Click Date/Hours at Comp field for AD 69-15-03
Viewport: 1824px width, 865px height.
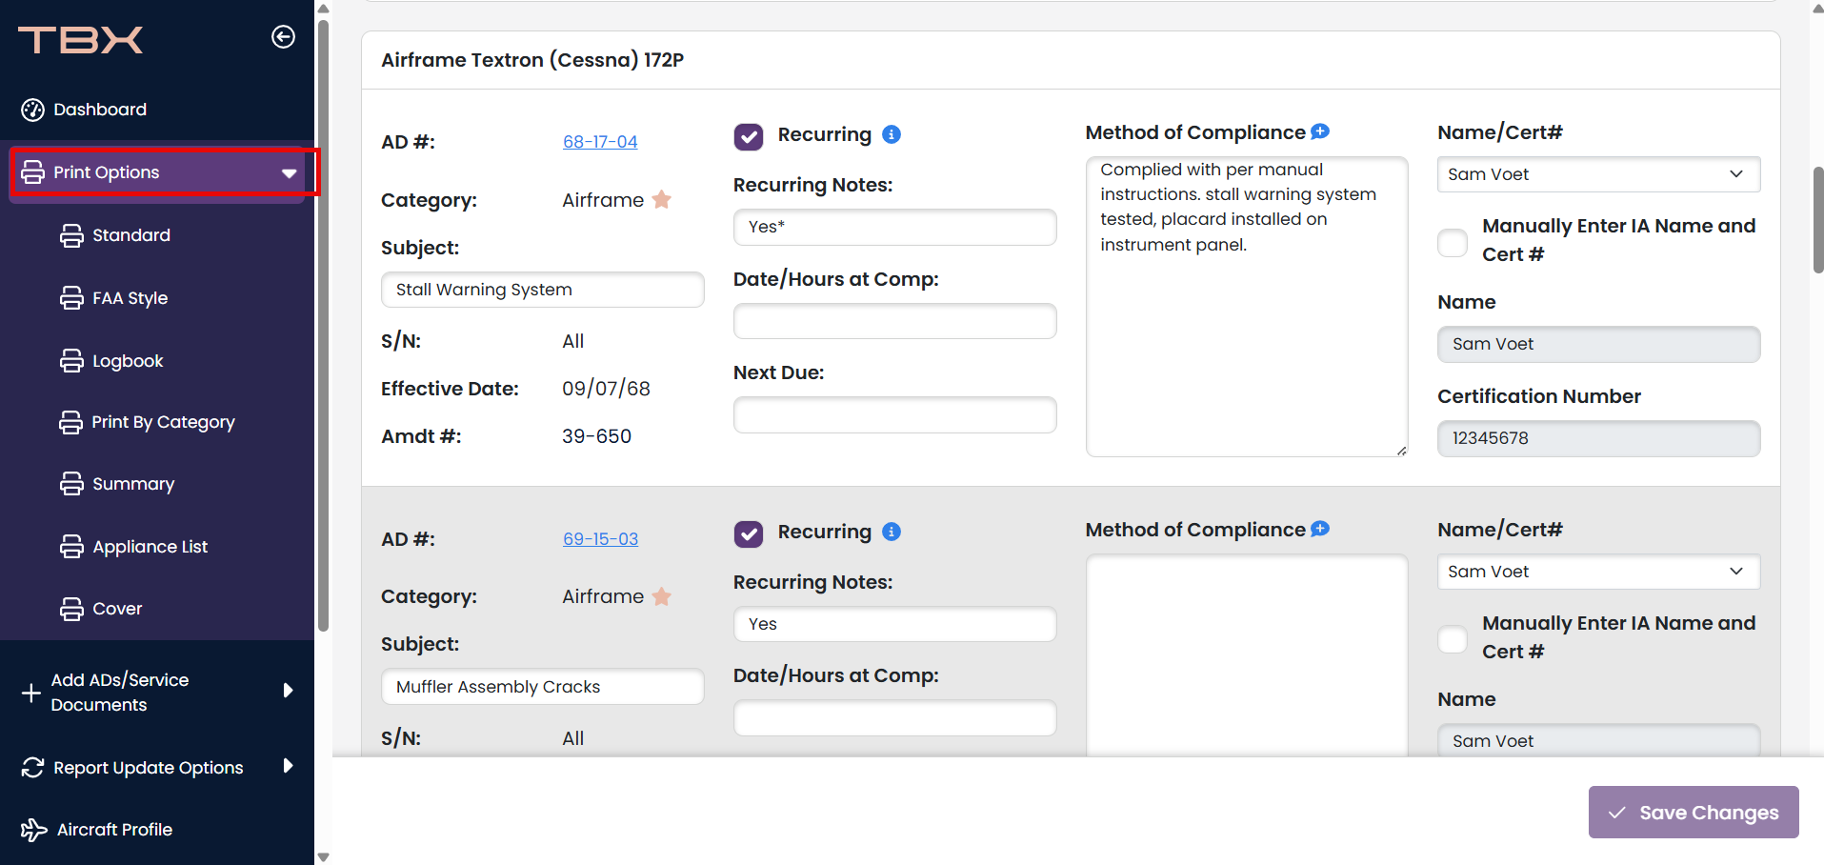[x=894, y=718]
